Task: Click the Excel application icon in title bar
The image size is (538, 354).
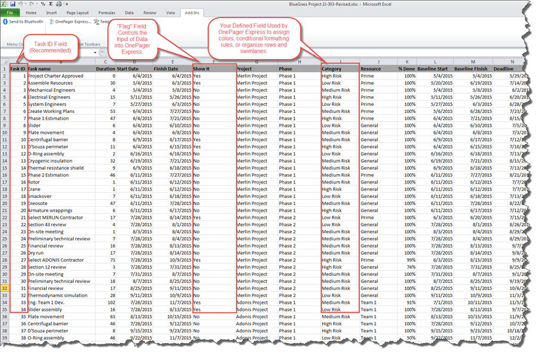Action: (5, 4)
